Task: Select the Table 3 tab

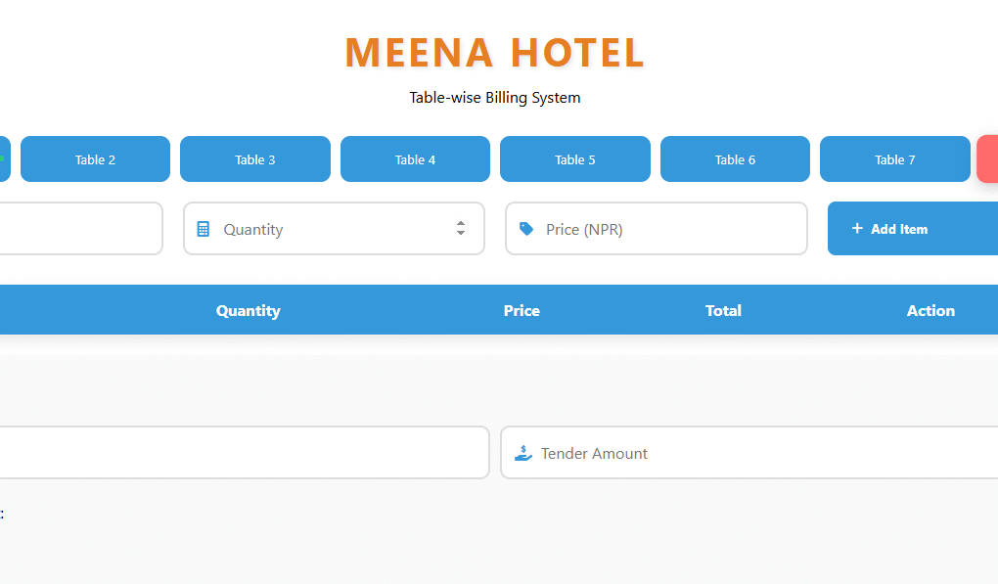Action: pyautogui.click(x=254, y=159)
